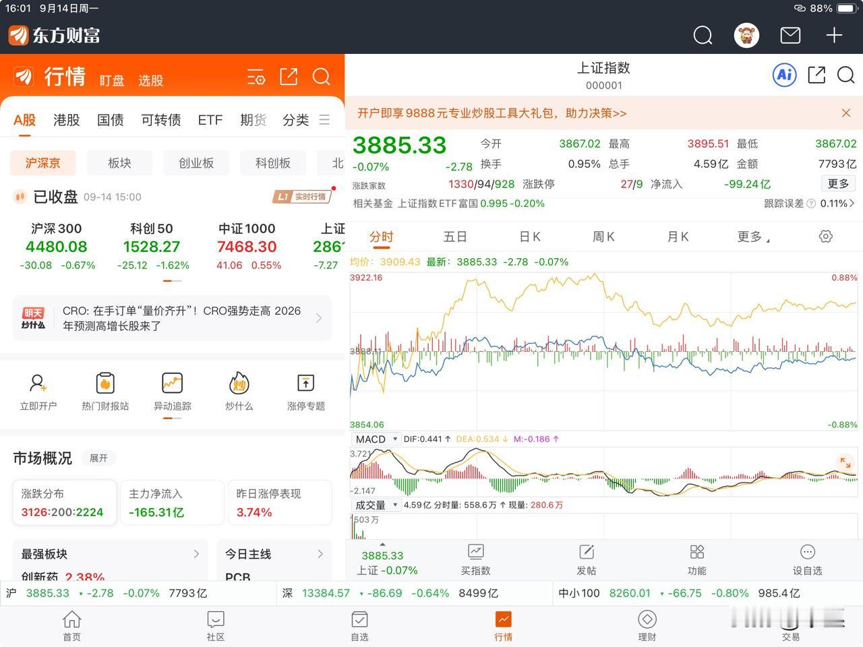The height and width of the screenshot is (647, 863).
Task: Open list settings icon in orange header
Action: pos(256,77)
